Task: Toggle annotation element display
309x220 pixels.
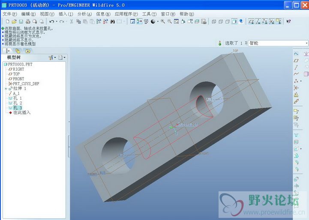Action: [279, 21]
